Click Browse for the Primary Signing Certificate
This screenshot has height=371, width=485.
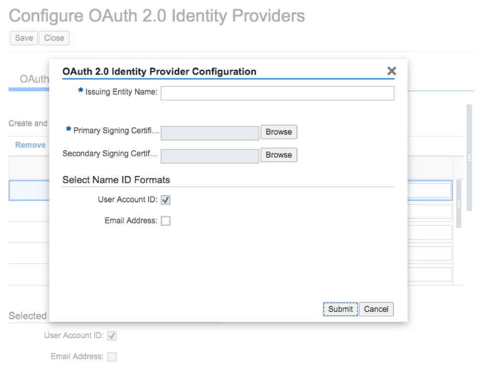pos(279,132)
